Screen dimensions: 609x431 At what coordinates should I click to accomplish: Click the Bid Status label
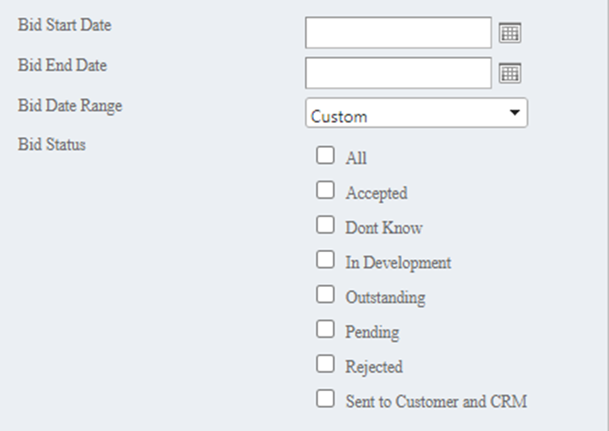[52, 143]
